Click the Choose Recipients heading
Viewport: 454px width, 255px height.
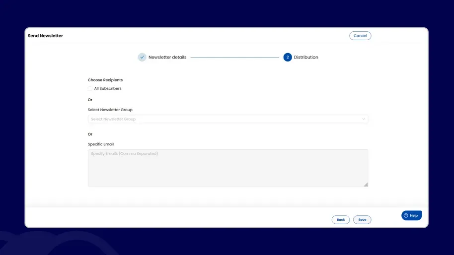(105, 80)
